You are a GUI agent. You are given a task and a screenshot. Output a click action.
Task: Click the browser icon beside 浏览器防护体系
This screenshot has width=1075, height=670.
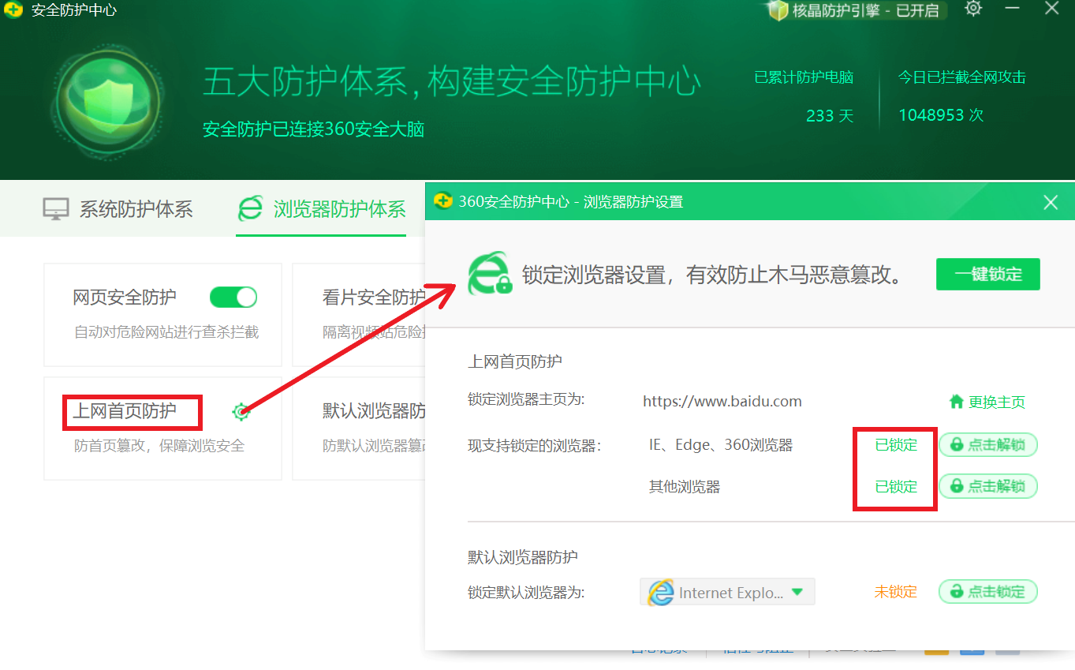coord(251,209)
